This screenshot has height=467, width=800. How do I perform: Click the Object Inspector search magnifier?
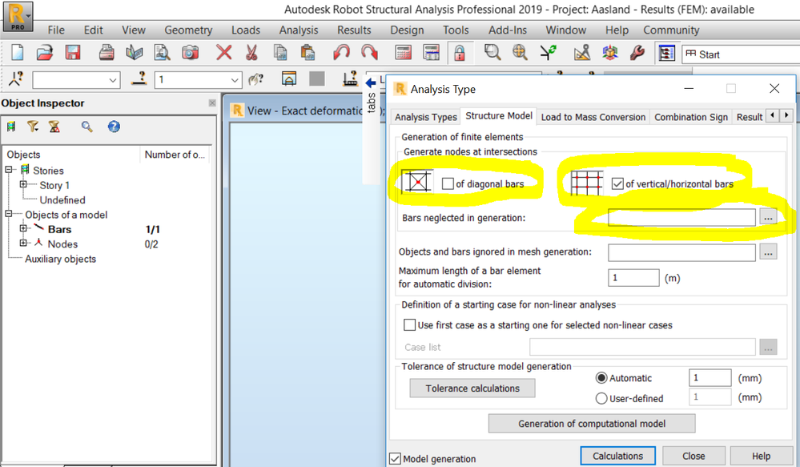pos(86,127)
